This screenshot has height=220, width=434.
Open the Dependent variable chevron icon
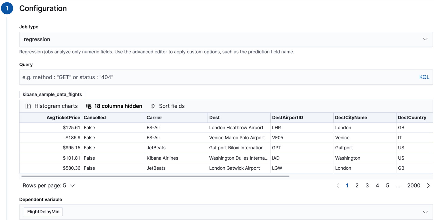point(425,212)
